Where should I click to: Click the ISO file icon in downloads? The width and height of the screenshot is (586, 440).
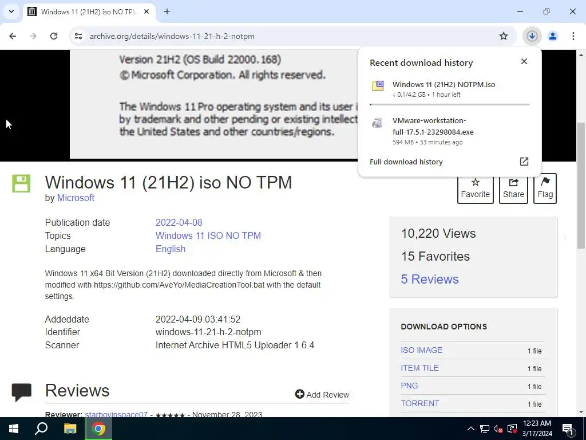pos(378,86)
